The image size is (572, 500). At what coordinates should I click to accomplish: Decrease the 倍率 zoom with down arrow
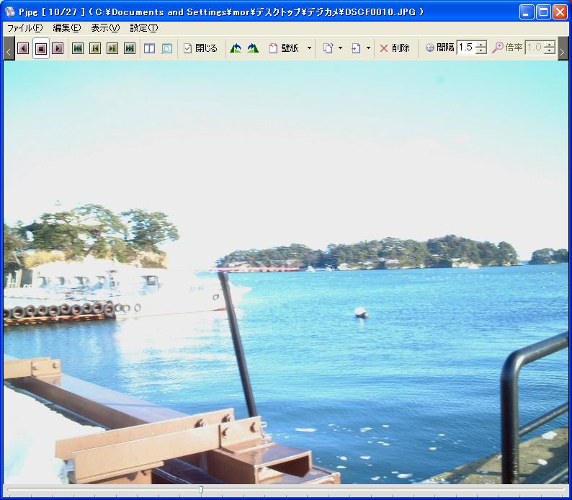click(550, 51)
